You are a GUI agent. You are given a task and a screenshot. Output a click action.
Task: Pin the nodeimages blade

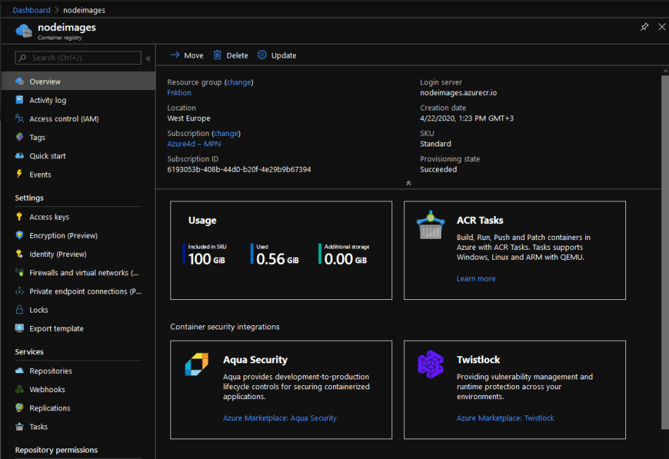pyautogui.click(x=644, y=26)
